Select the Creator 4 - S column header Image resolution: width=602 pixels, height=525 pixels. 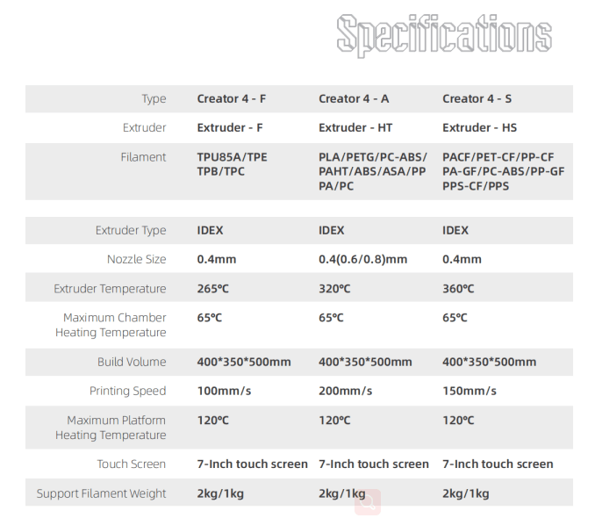click(477, 99)
